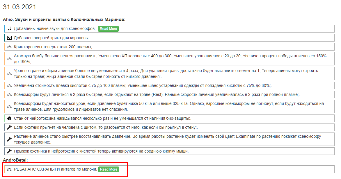
Task: Click balance scale icon on 'Урон по траве и яйцам' row
Action: pos(9,74)
